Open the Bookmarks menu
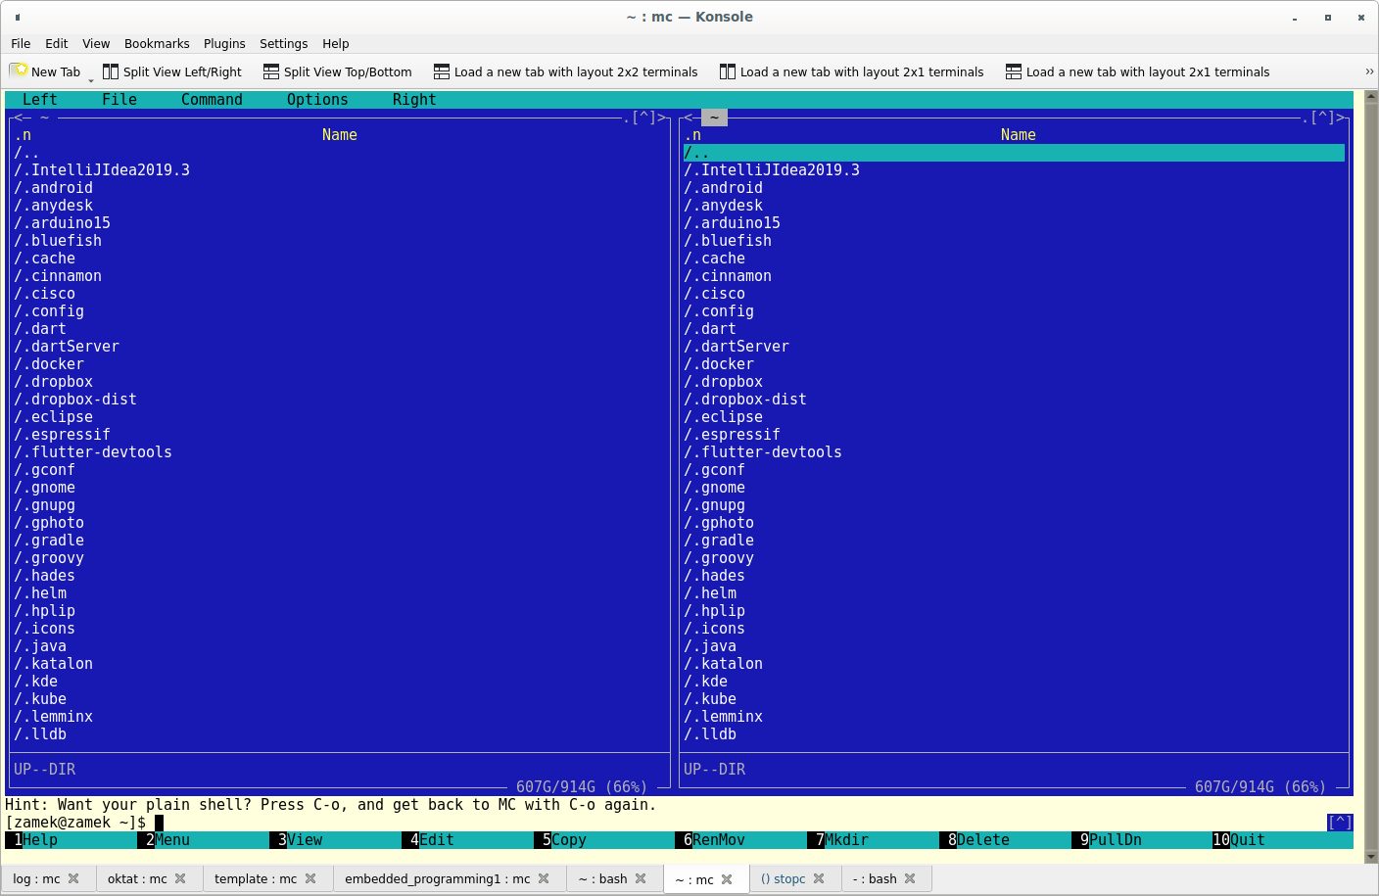This screenshot has height=896, width=1379. (157, 44)
